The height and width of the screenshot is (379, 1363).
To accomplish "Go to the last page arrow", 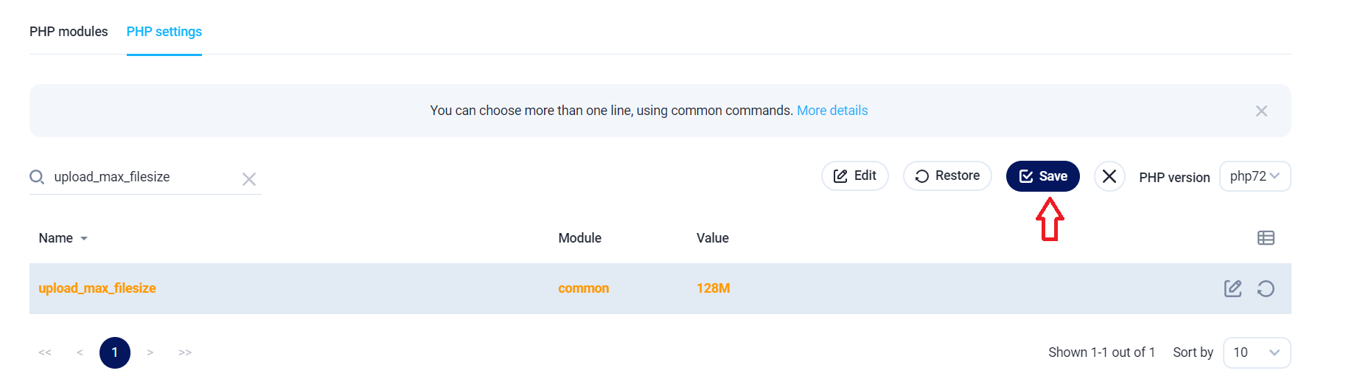I will point(185,352).
